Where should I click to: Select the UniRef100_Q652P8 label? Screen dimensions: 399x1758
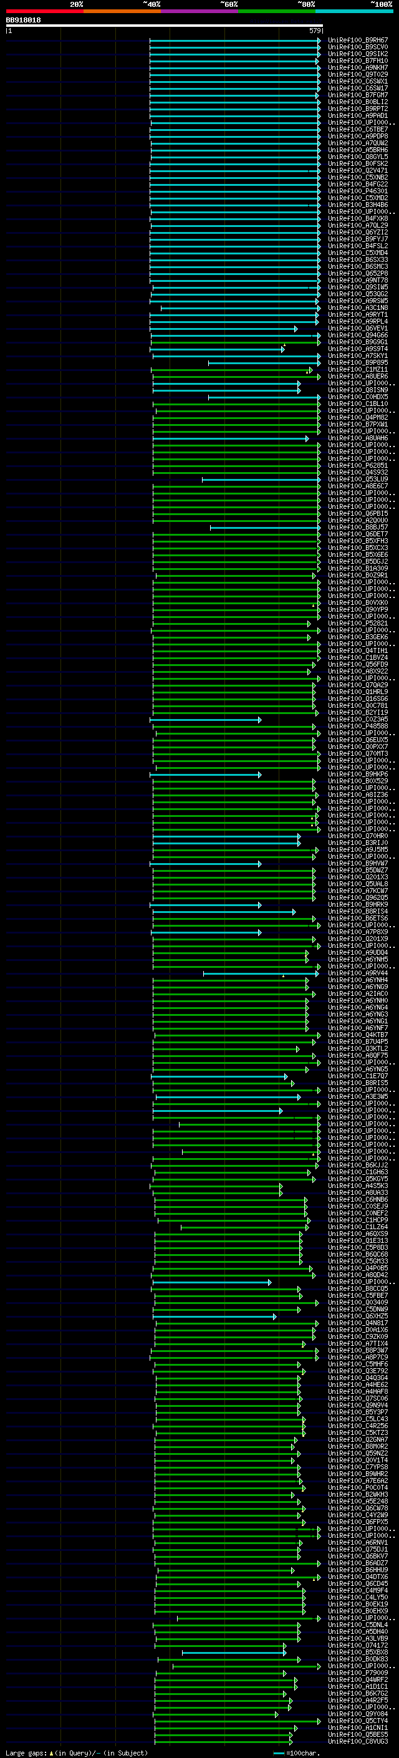point(358,274)
